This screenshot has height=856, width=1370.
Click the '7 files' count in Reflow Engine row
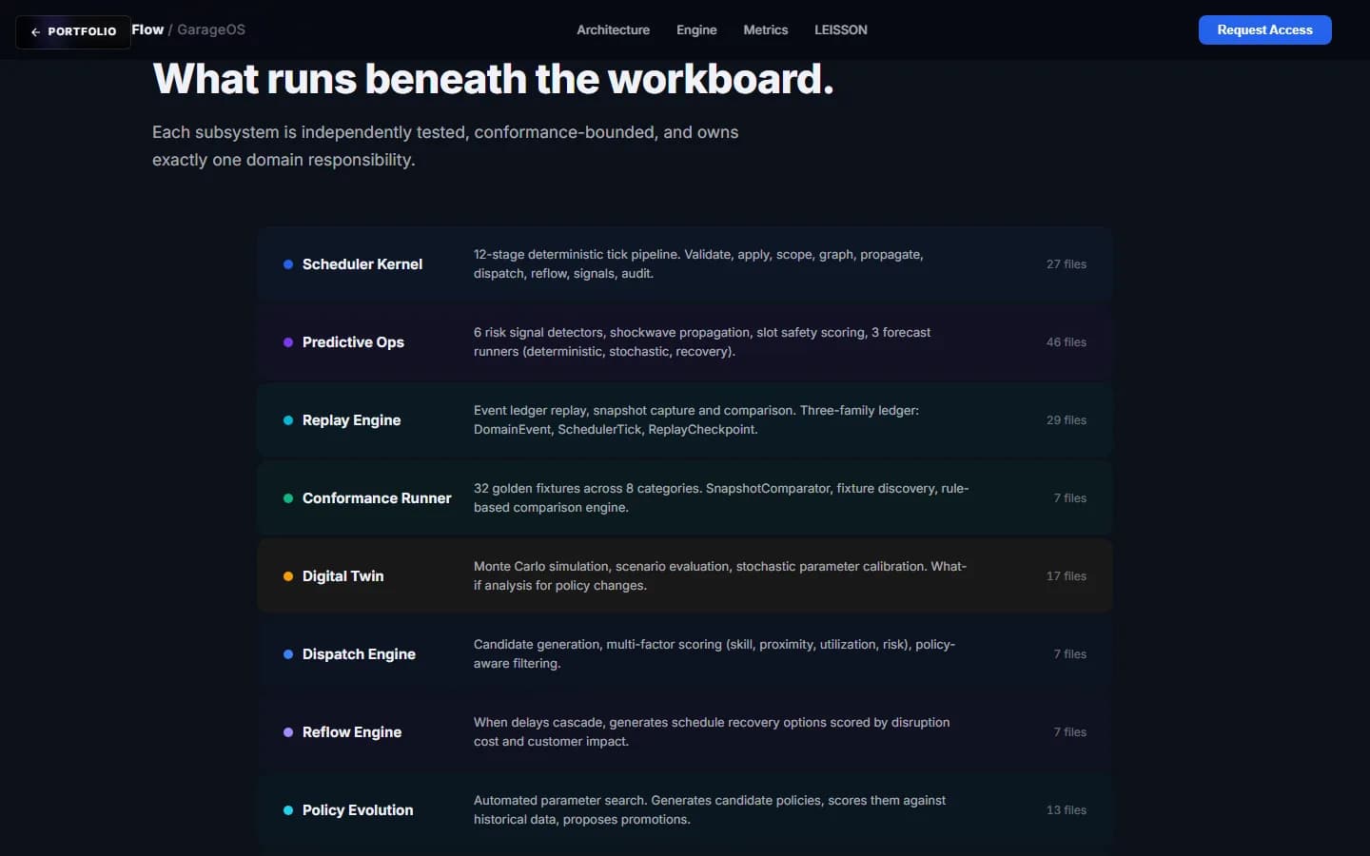(x=1069, y=732)
